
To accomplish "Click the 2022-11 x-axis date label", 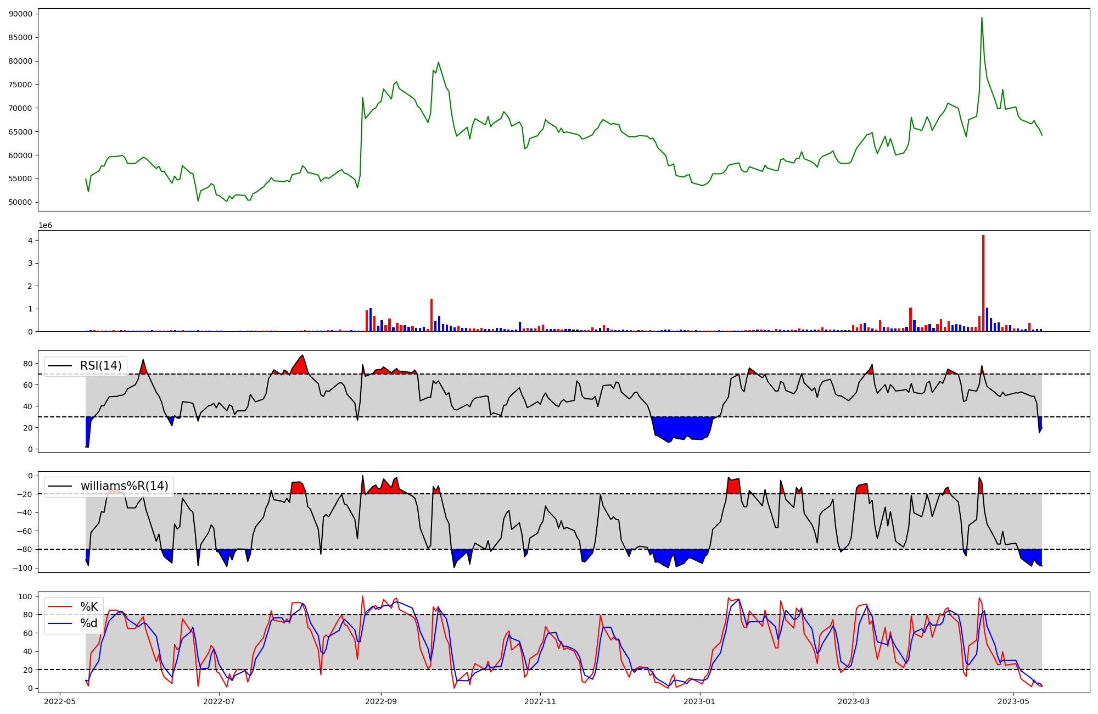I will click(x=540, y=701).
